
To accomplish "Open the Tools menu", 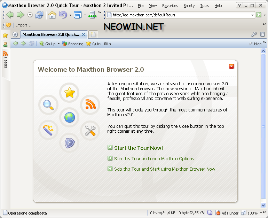I will click(x=205, y=6).
